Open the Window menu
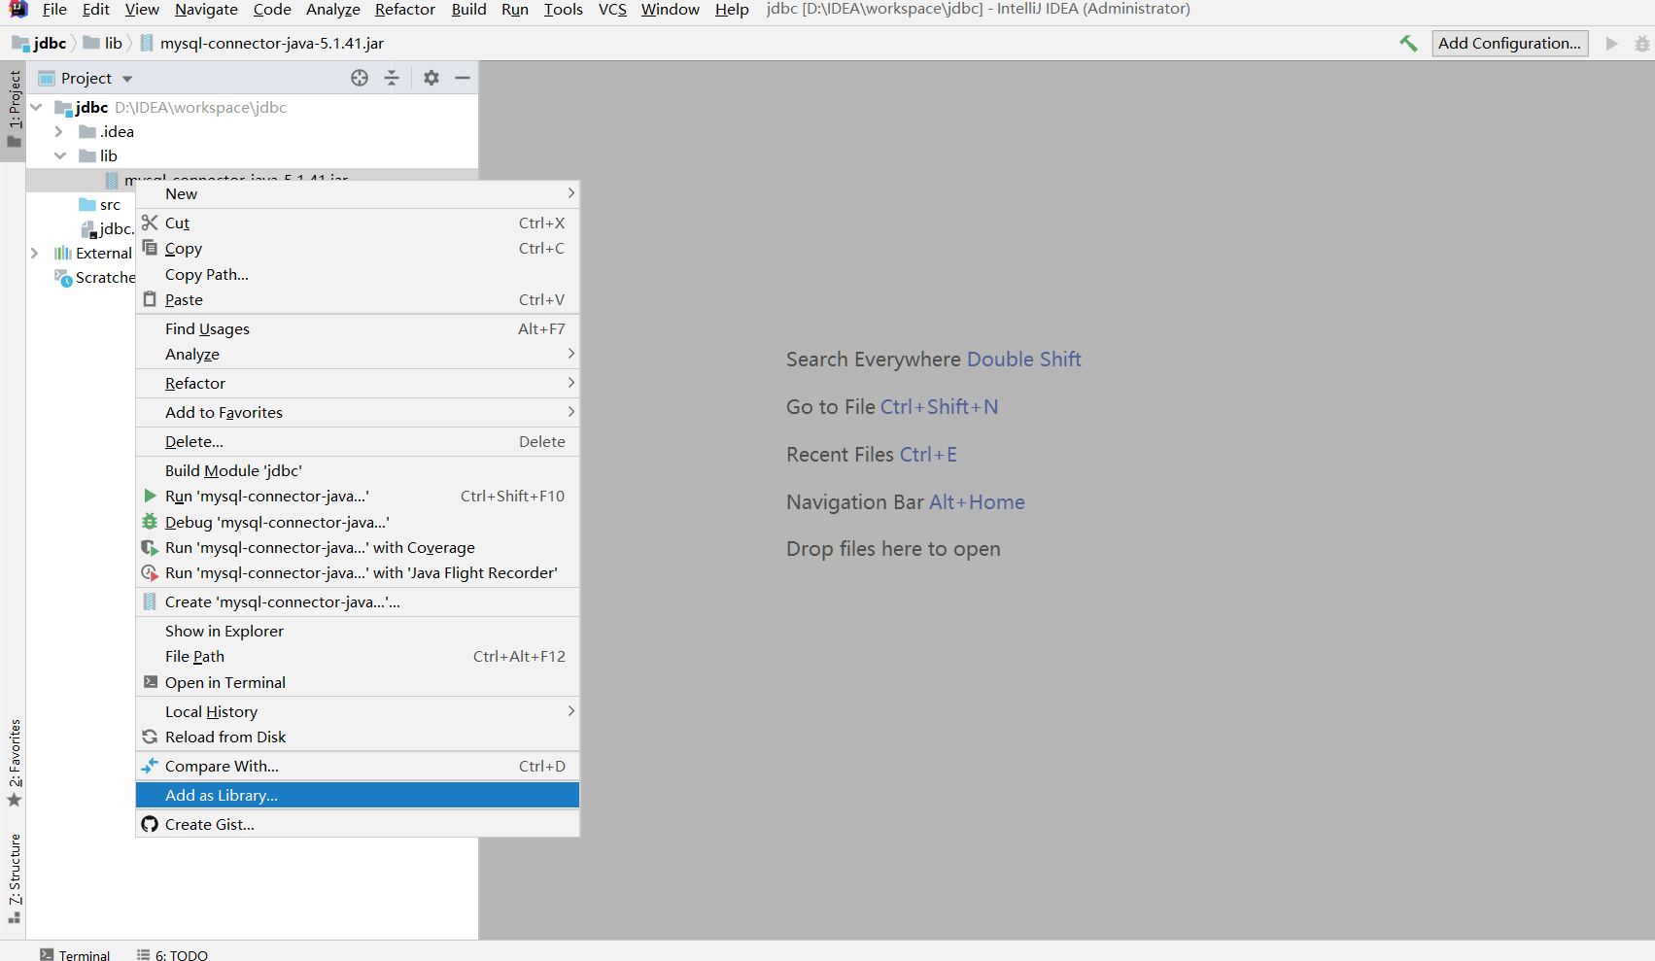Screen dimensions: 1655x961 click(671, 10)
